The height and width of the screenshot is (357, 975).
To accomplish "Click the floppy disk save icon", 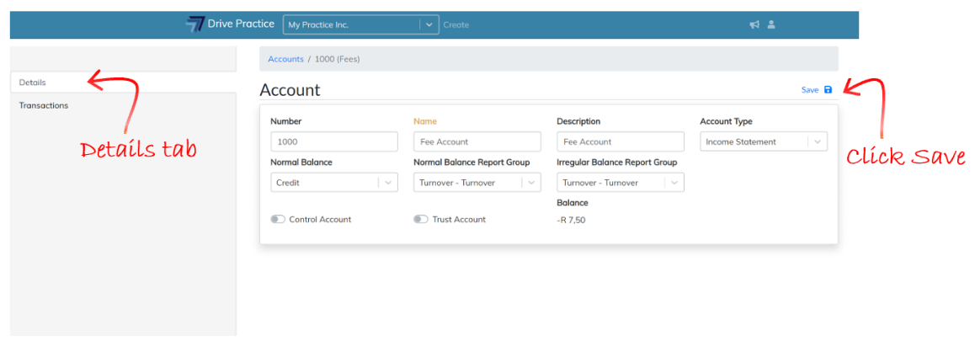I will (x=828, y=90).
